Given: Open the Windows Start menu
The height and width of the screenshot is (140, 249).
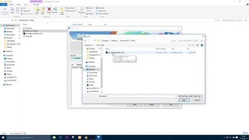Looking at the screenshot, I should pos(3,137).
